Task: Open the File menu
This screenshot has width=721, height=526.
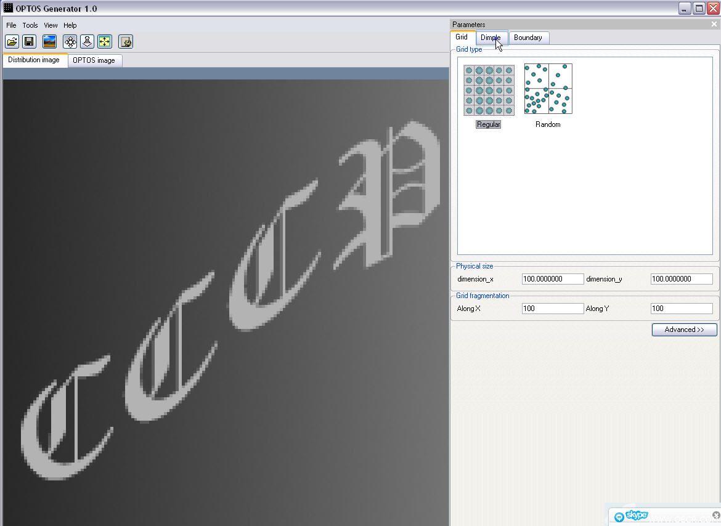Action: tap(11, 25)
